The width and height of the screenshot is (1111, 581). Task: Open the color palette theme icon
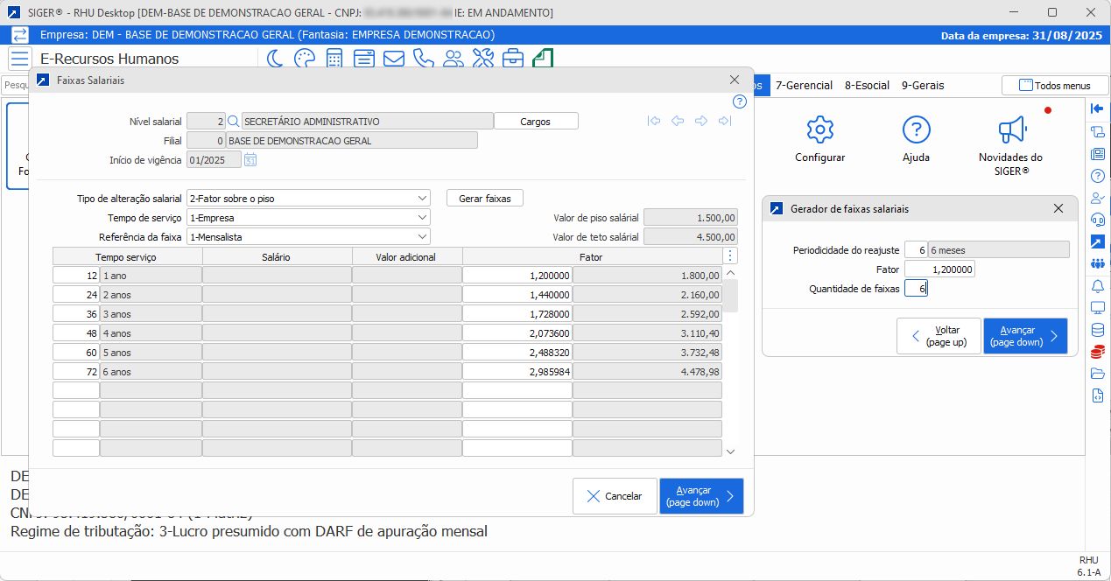click(304, 59)
